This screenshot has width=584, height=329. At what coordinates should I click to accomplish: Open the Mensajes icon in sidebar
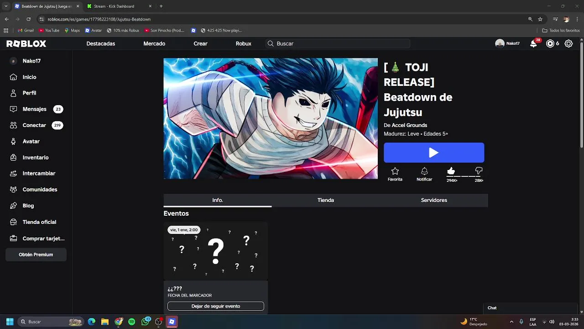point(14,109)
